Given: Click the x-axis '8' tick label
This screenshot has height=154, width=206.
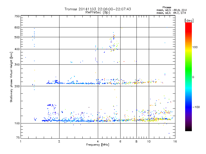Looking at the screenshot, I should 136,141.
